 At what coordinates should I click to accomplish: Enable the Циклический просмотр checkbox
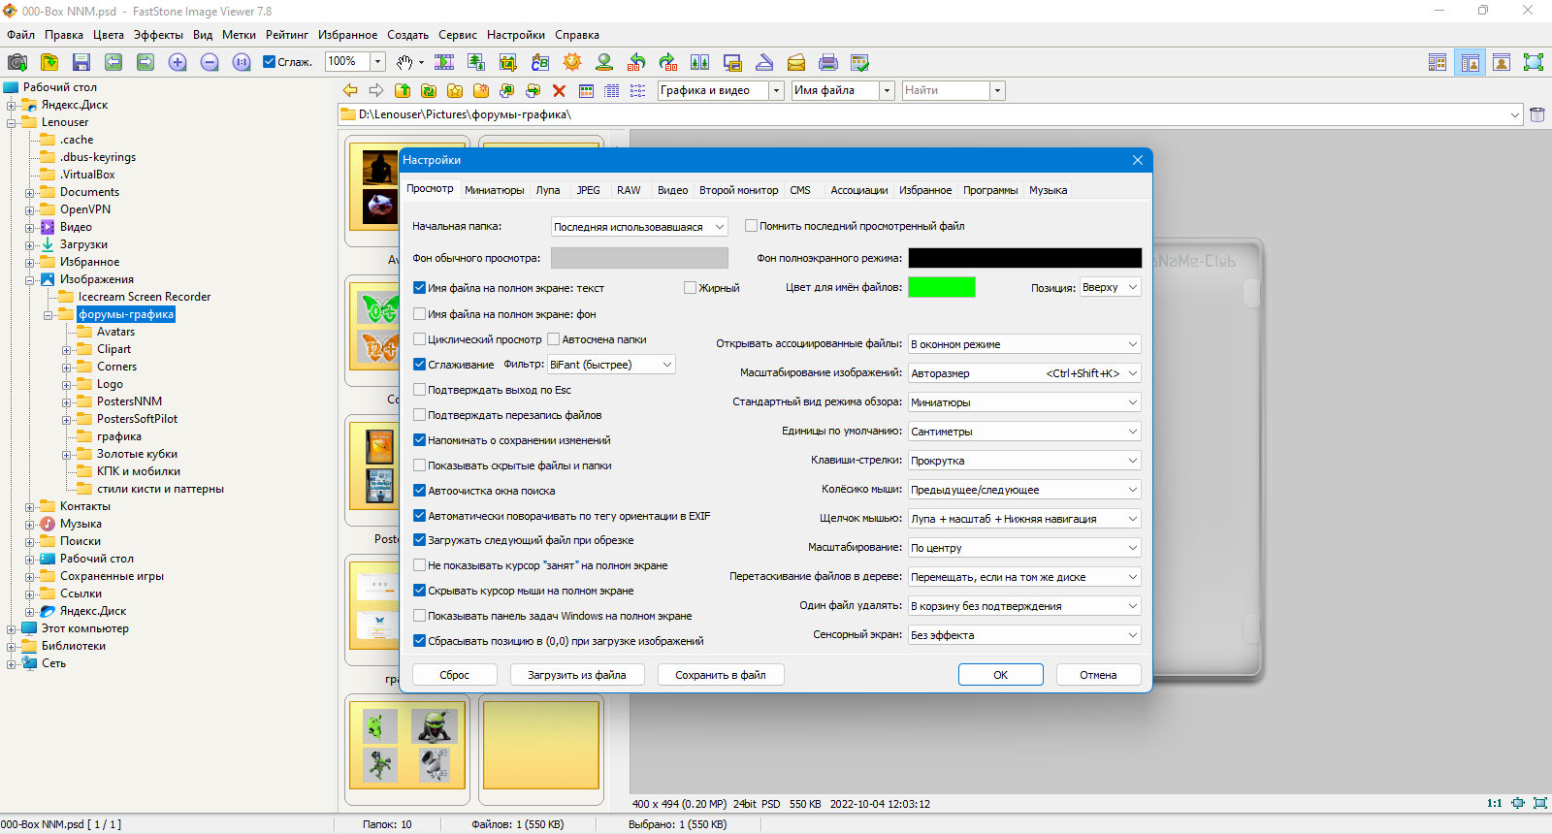click(x=420, y=339)
